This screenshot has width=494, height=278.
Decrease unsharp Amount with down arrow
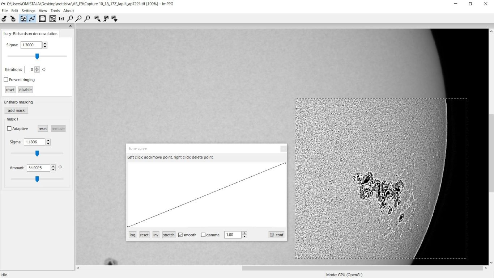[x=53, y=169]
